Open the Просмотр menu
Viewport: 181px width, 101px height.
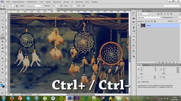point(79,2)
